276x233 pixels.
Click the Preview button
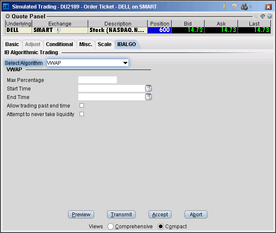81,214
